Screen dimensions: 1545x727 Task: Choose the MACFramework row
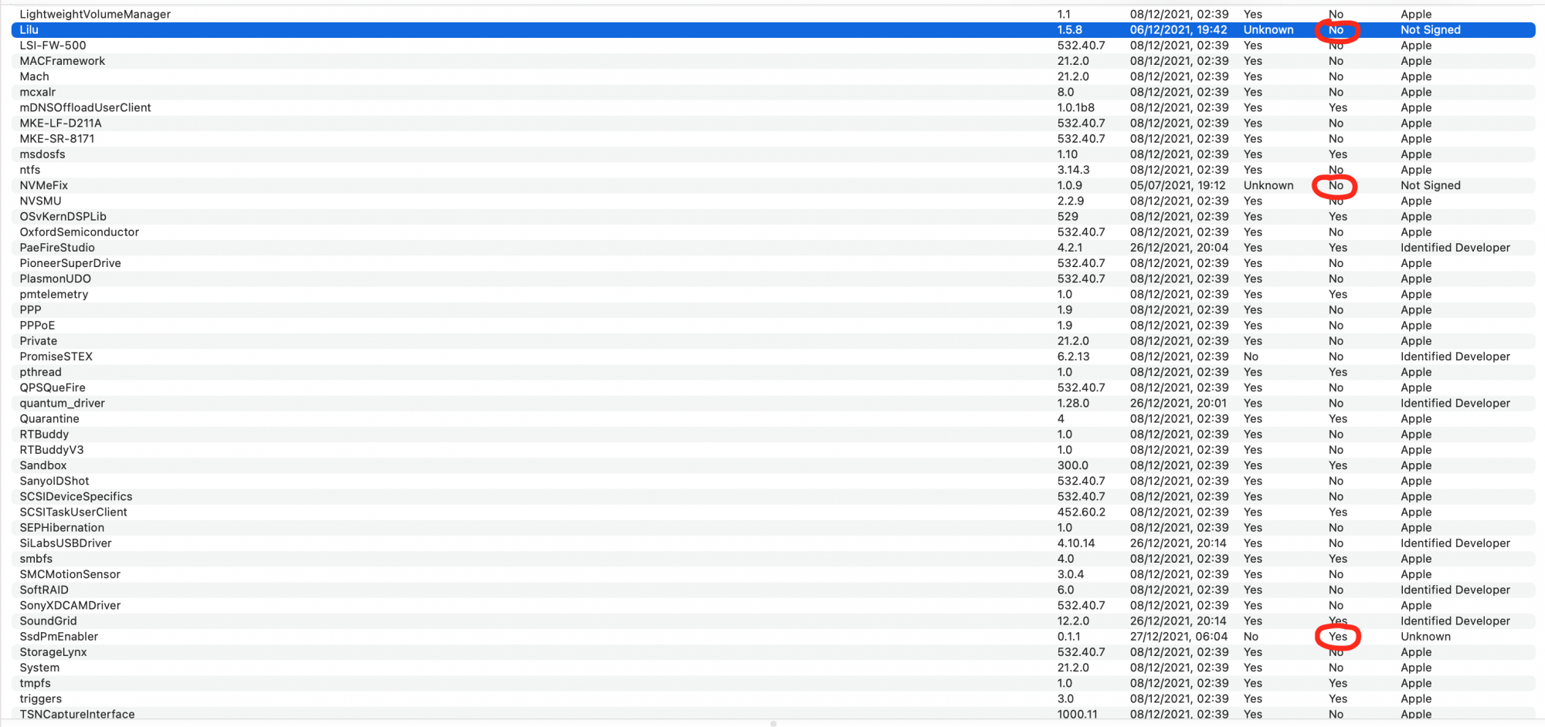coord(773,61)
